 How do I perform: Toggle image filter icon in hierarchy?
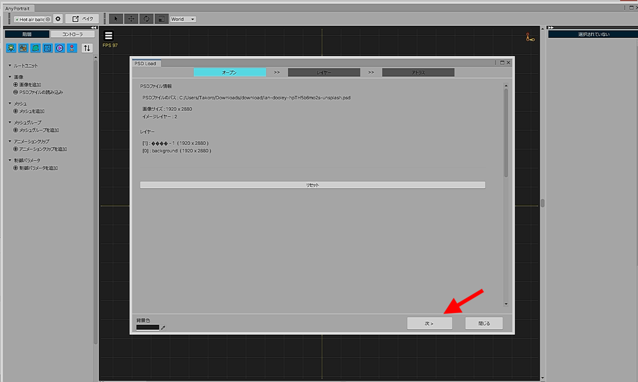pos(23,48)
